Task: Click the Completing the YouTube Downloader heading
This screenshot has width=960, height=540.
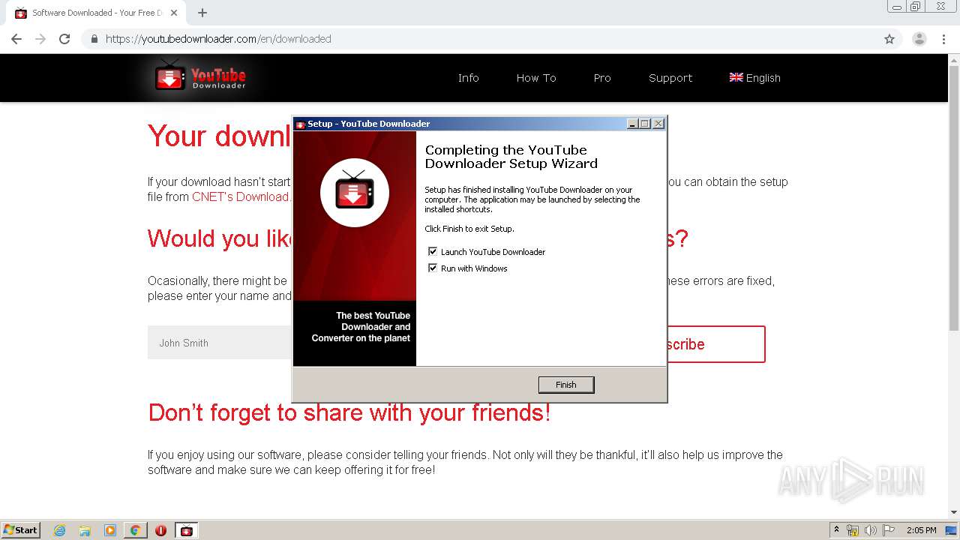Action: tap(511, 157)
